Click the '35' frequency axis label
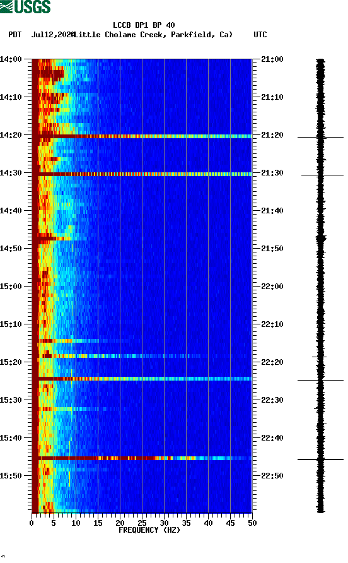348x563 pixels. point(186,523)
